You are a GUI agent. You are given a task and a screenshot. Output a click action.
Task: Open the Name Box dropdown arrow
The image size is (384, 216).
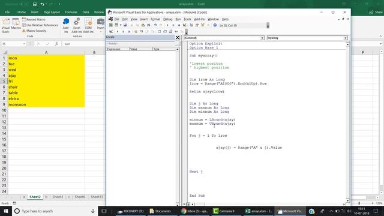[24, 44]
